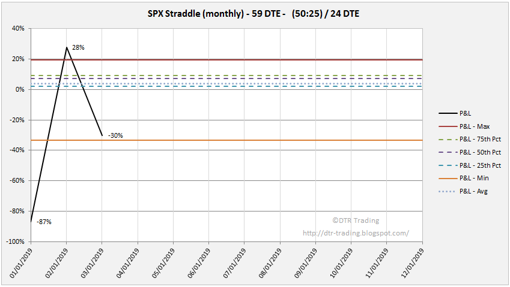Click the 09/01/2019 x-axis date label
This screenshot has width=510, height=287.
(x=305, y=263)
